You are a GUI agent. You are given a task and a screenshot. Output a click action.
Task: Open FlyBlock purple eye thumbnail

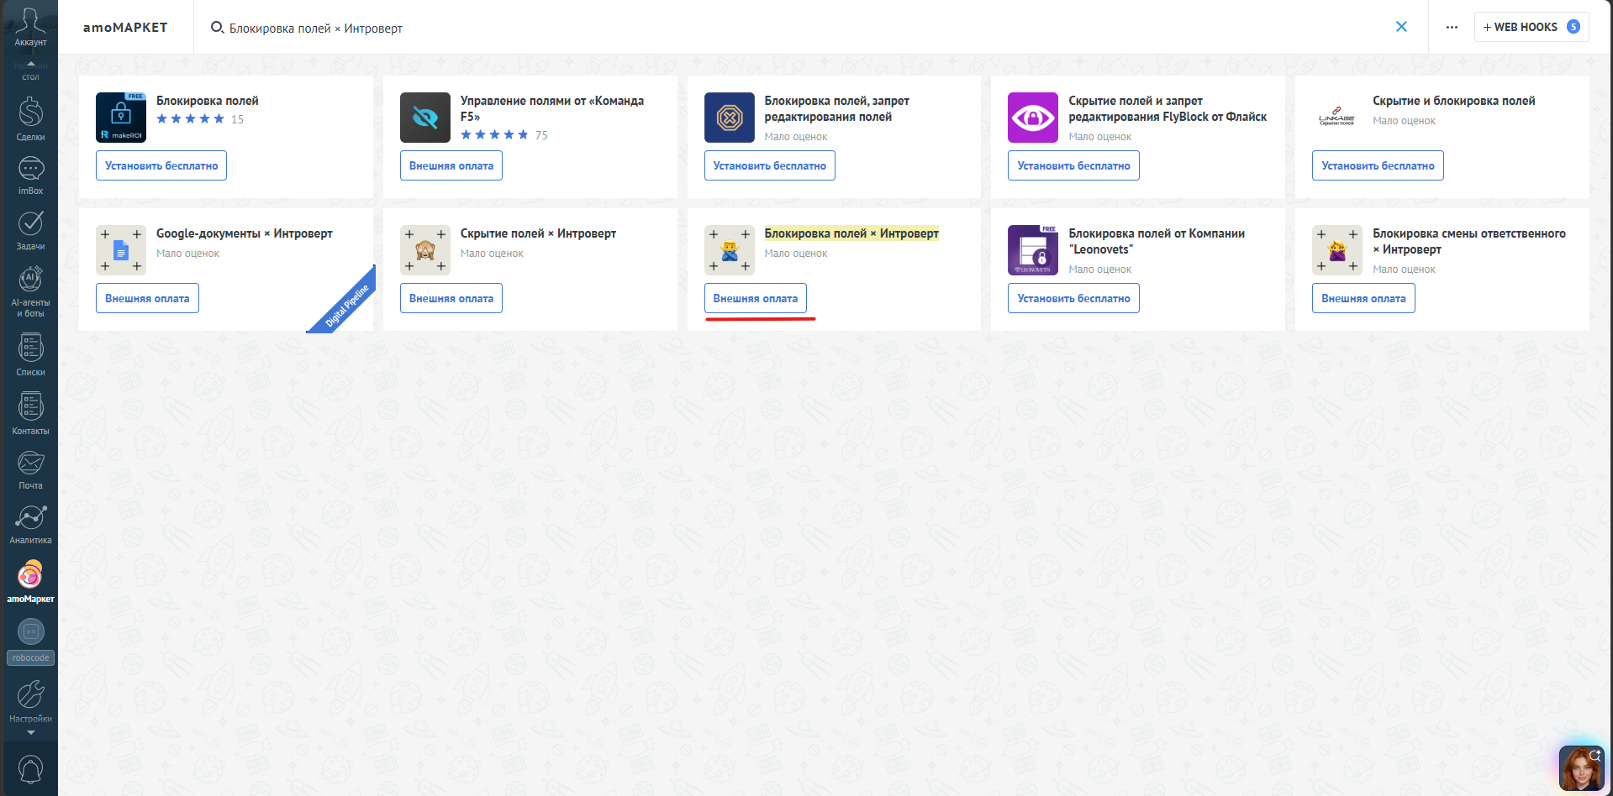point(1033,118)
